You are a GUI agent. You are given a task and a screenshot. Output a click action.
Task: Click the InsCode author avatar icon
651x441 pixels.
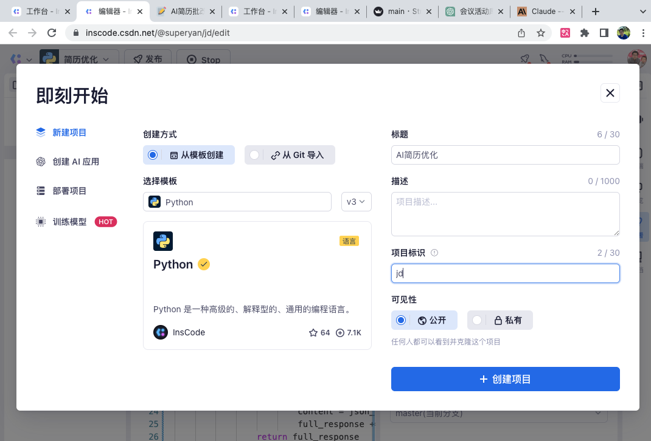coord(161,332)
